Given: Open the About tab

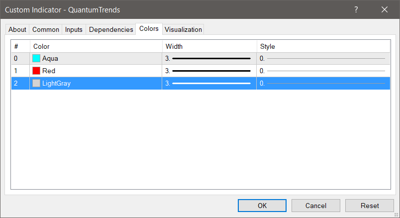Looking at the screenshot, I should [17, 30].
